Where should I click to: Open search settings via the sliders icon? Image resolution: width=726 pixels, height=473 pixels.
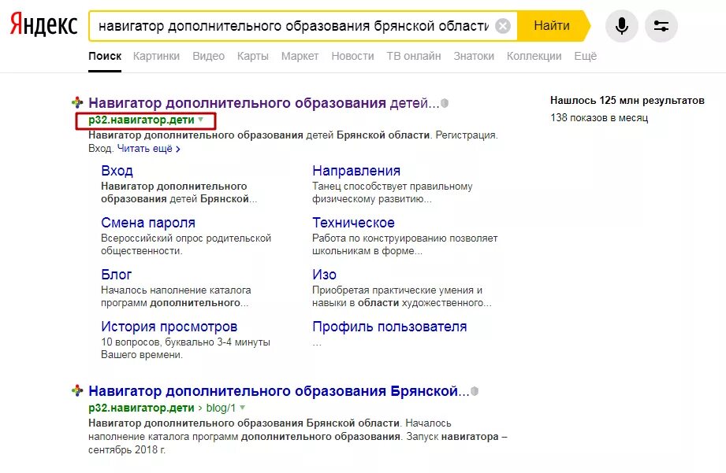pyautogui.click(x=661, y=26)
